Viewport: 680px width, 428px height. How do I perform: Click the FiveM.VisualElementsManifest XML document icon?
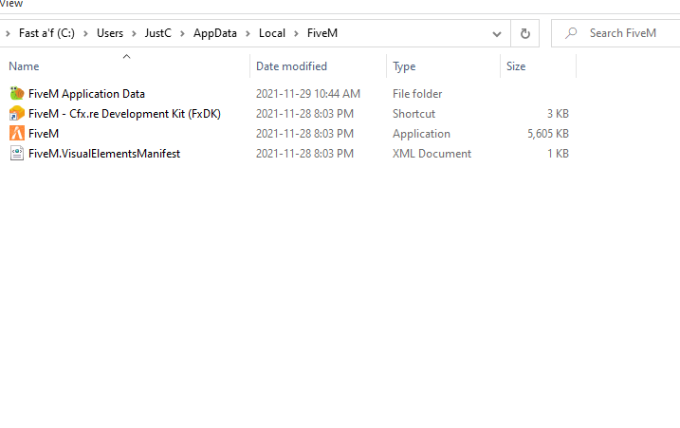coord(17,153)
